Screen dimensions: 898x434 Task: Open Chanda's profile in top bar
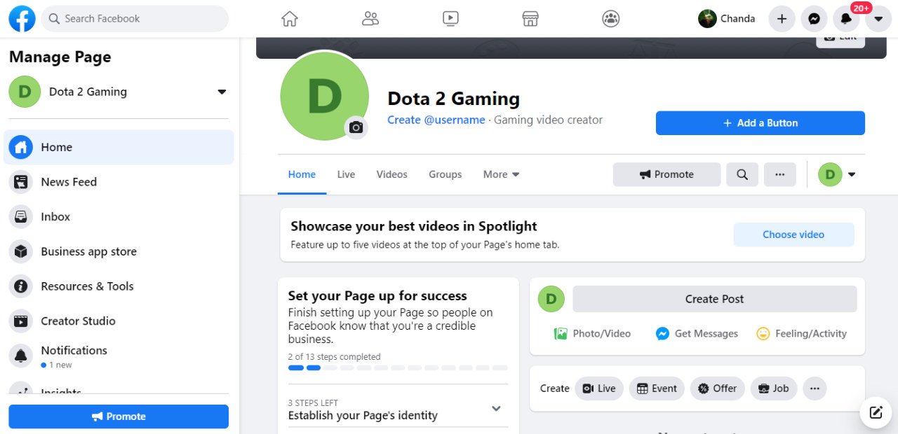pos(727,19)
